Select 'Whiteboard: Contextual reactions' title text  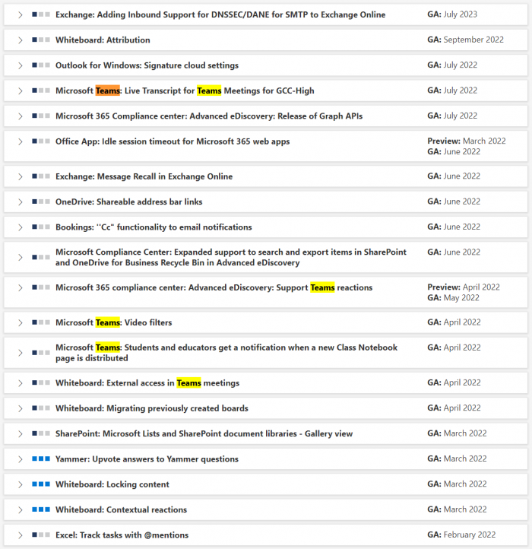pyautogui.click(x=121, y=509)
